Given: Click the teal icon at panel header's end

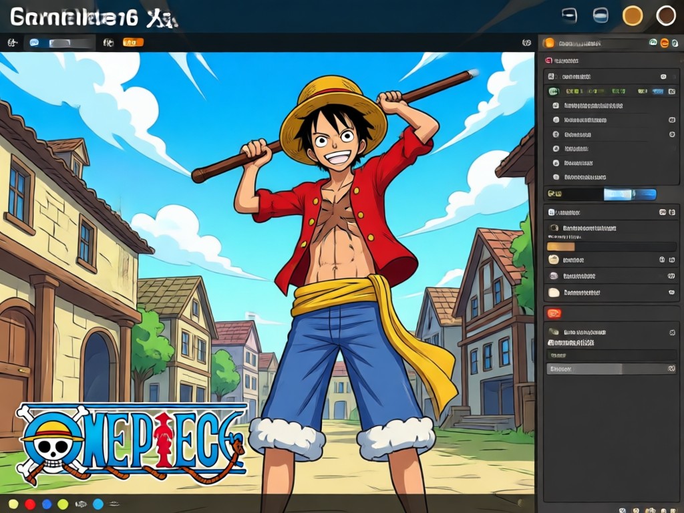Looking at the screenshot, I should [x=675, y=43].
